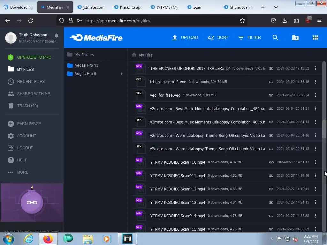The image size is (327, 245).
Task: Open the options menu for the OMORI TRAILER file
Action: (x=315, y=68)
